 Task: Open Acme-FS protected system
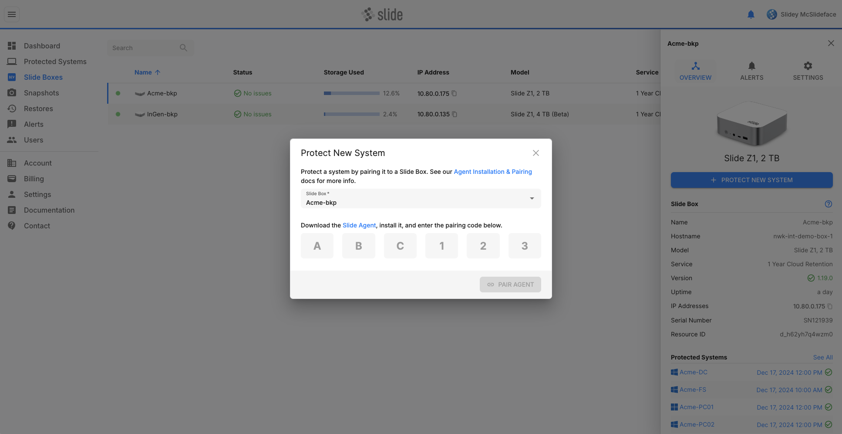click(693, 390)
